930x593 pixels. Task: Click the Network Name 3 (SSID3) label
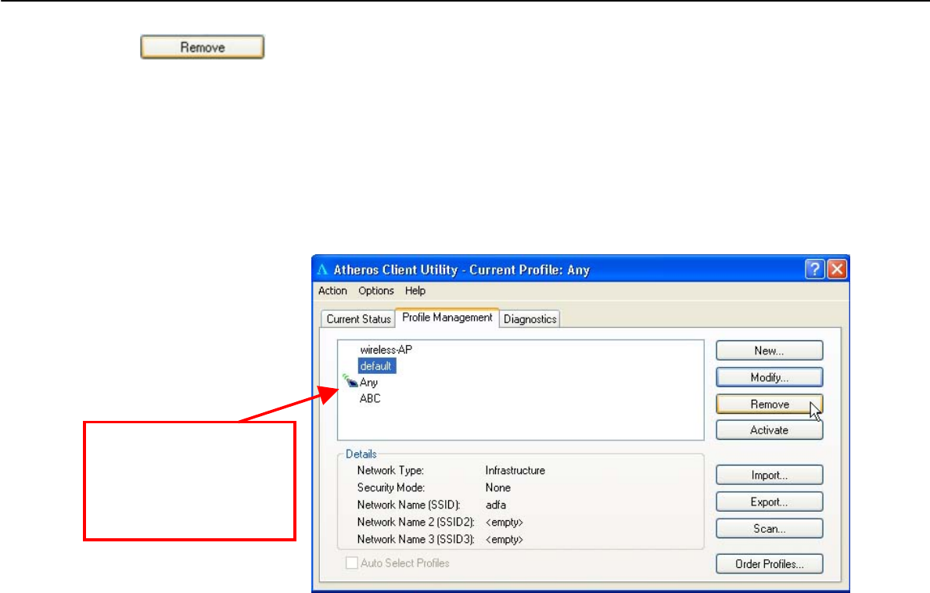(x=416, y=539)
